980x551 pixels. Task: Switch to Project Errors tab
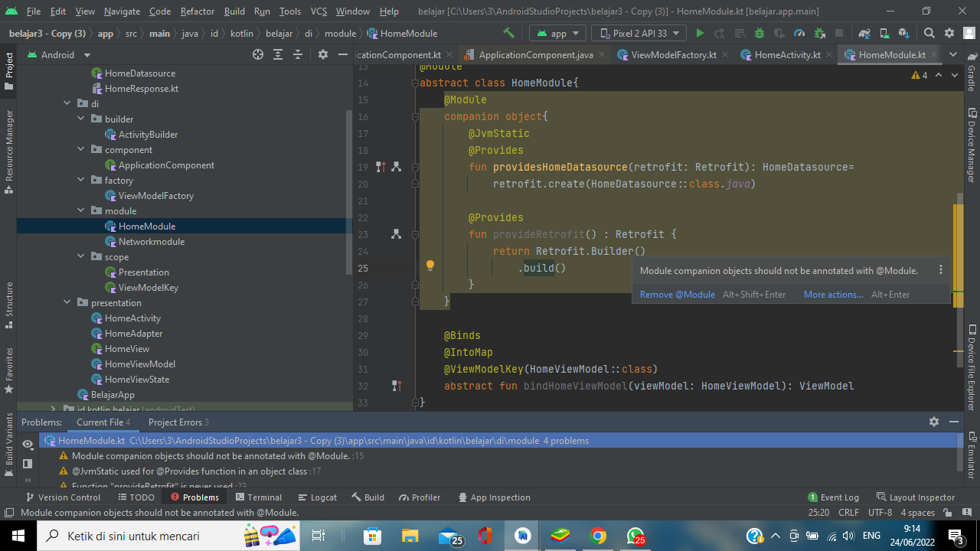(x=178, y=422)
